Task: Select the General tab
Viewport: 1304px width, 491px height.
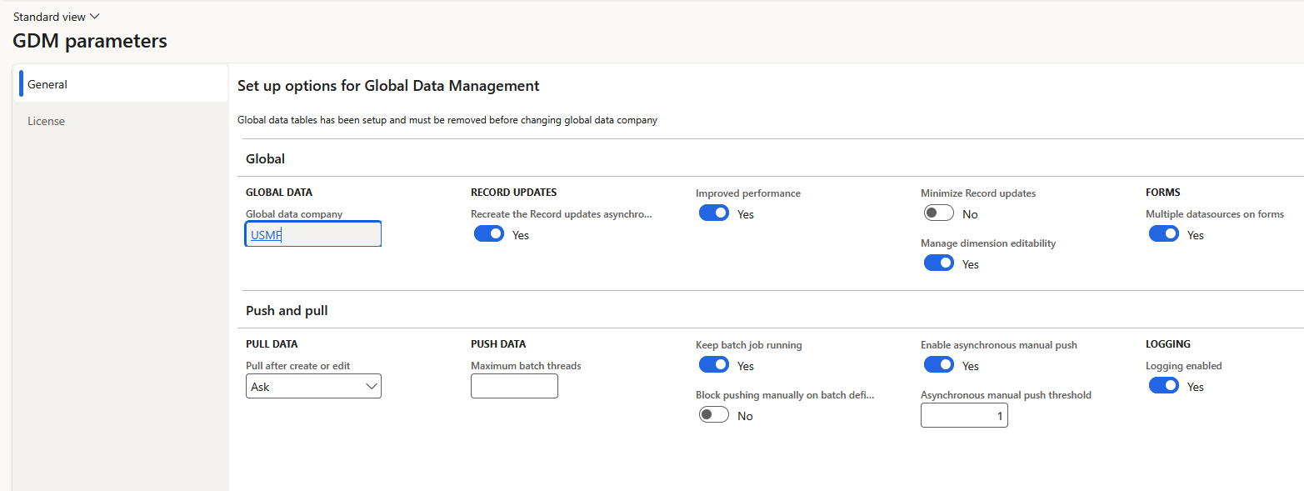Action: tap(121, 84)
